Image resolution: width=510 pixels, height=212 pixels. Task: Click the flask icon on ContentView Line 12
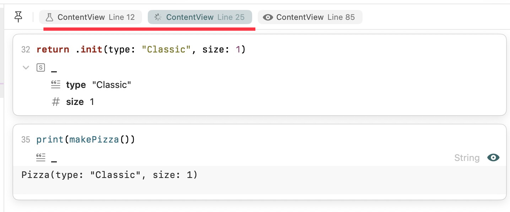click(x=49, y=17)
